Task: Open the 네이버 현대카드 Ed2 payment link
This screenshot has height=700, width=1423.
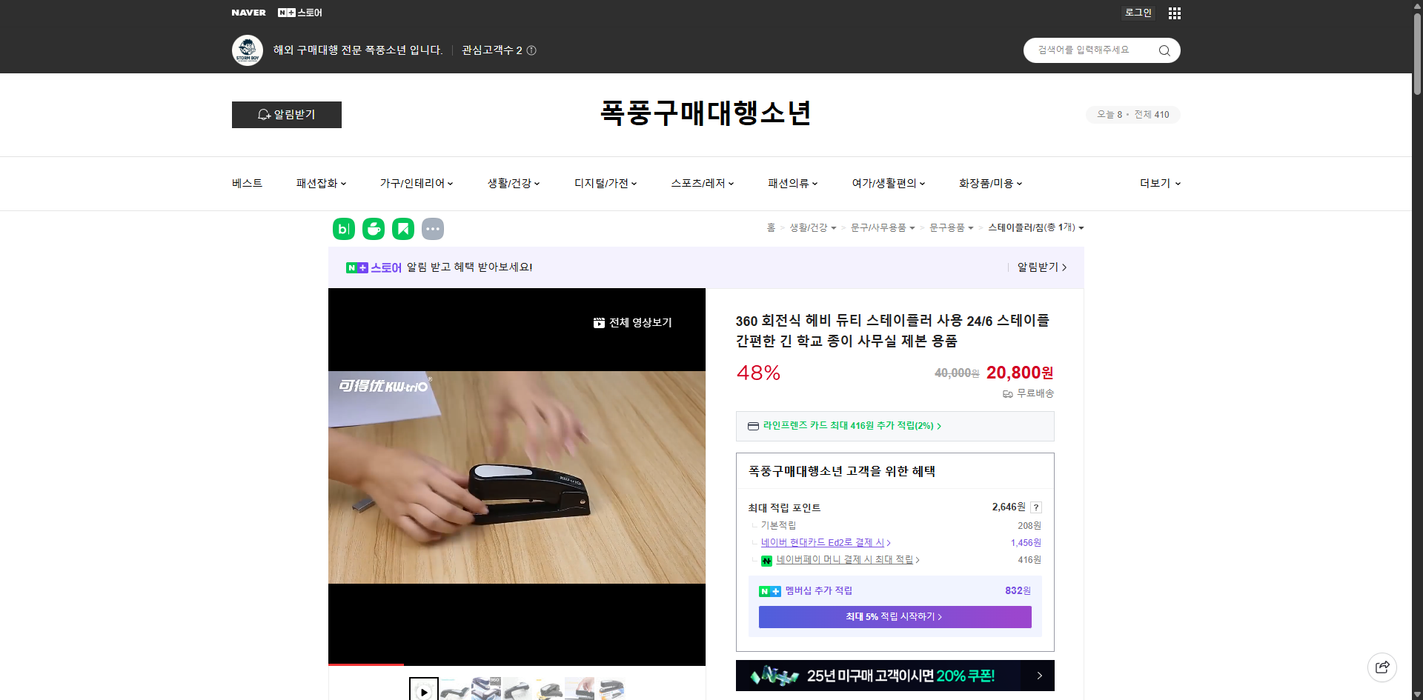Action: pyautogui.click(x=823, y=542)
